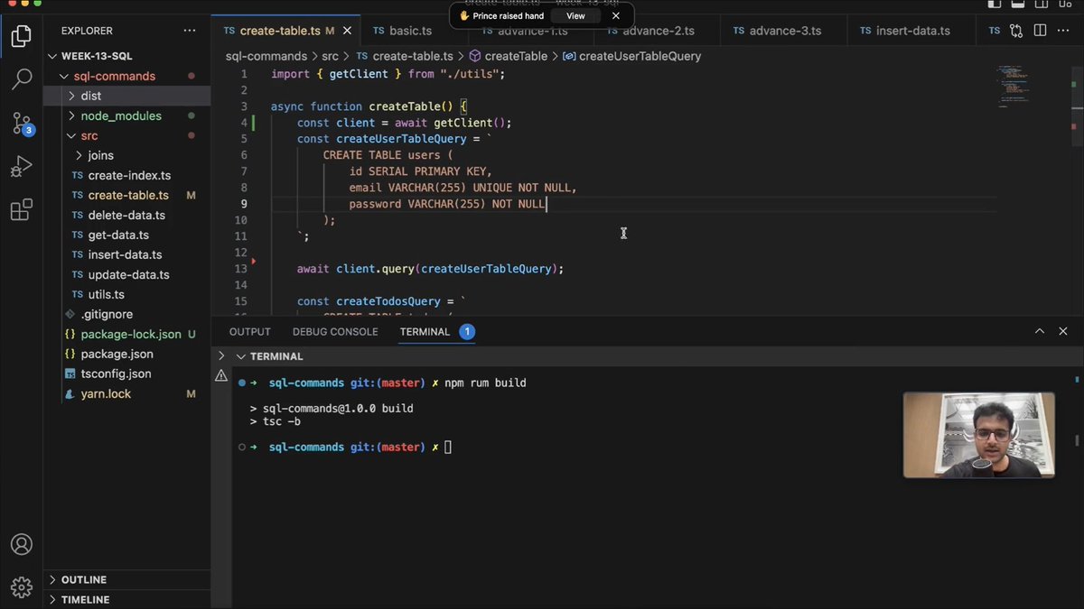The height and width of the screenshot is (609, 1084).
Task: Open the Explorer view in the activity bar
Action: pos(21,37)
